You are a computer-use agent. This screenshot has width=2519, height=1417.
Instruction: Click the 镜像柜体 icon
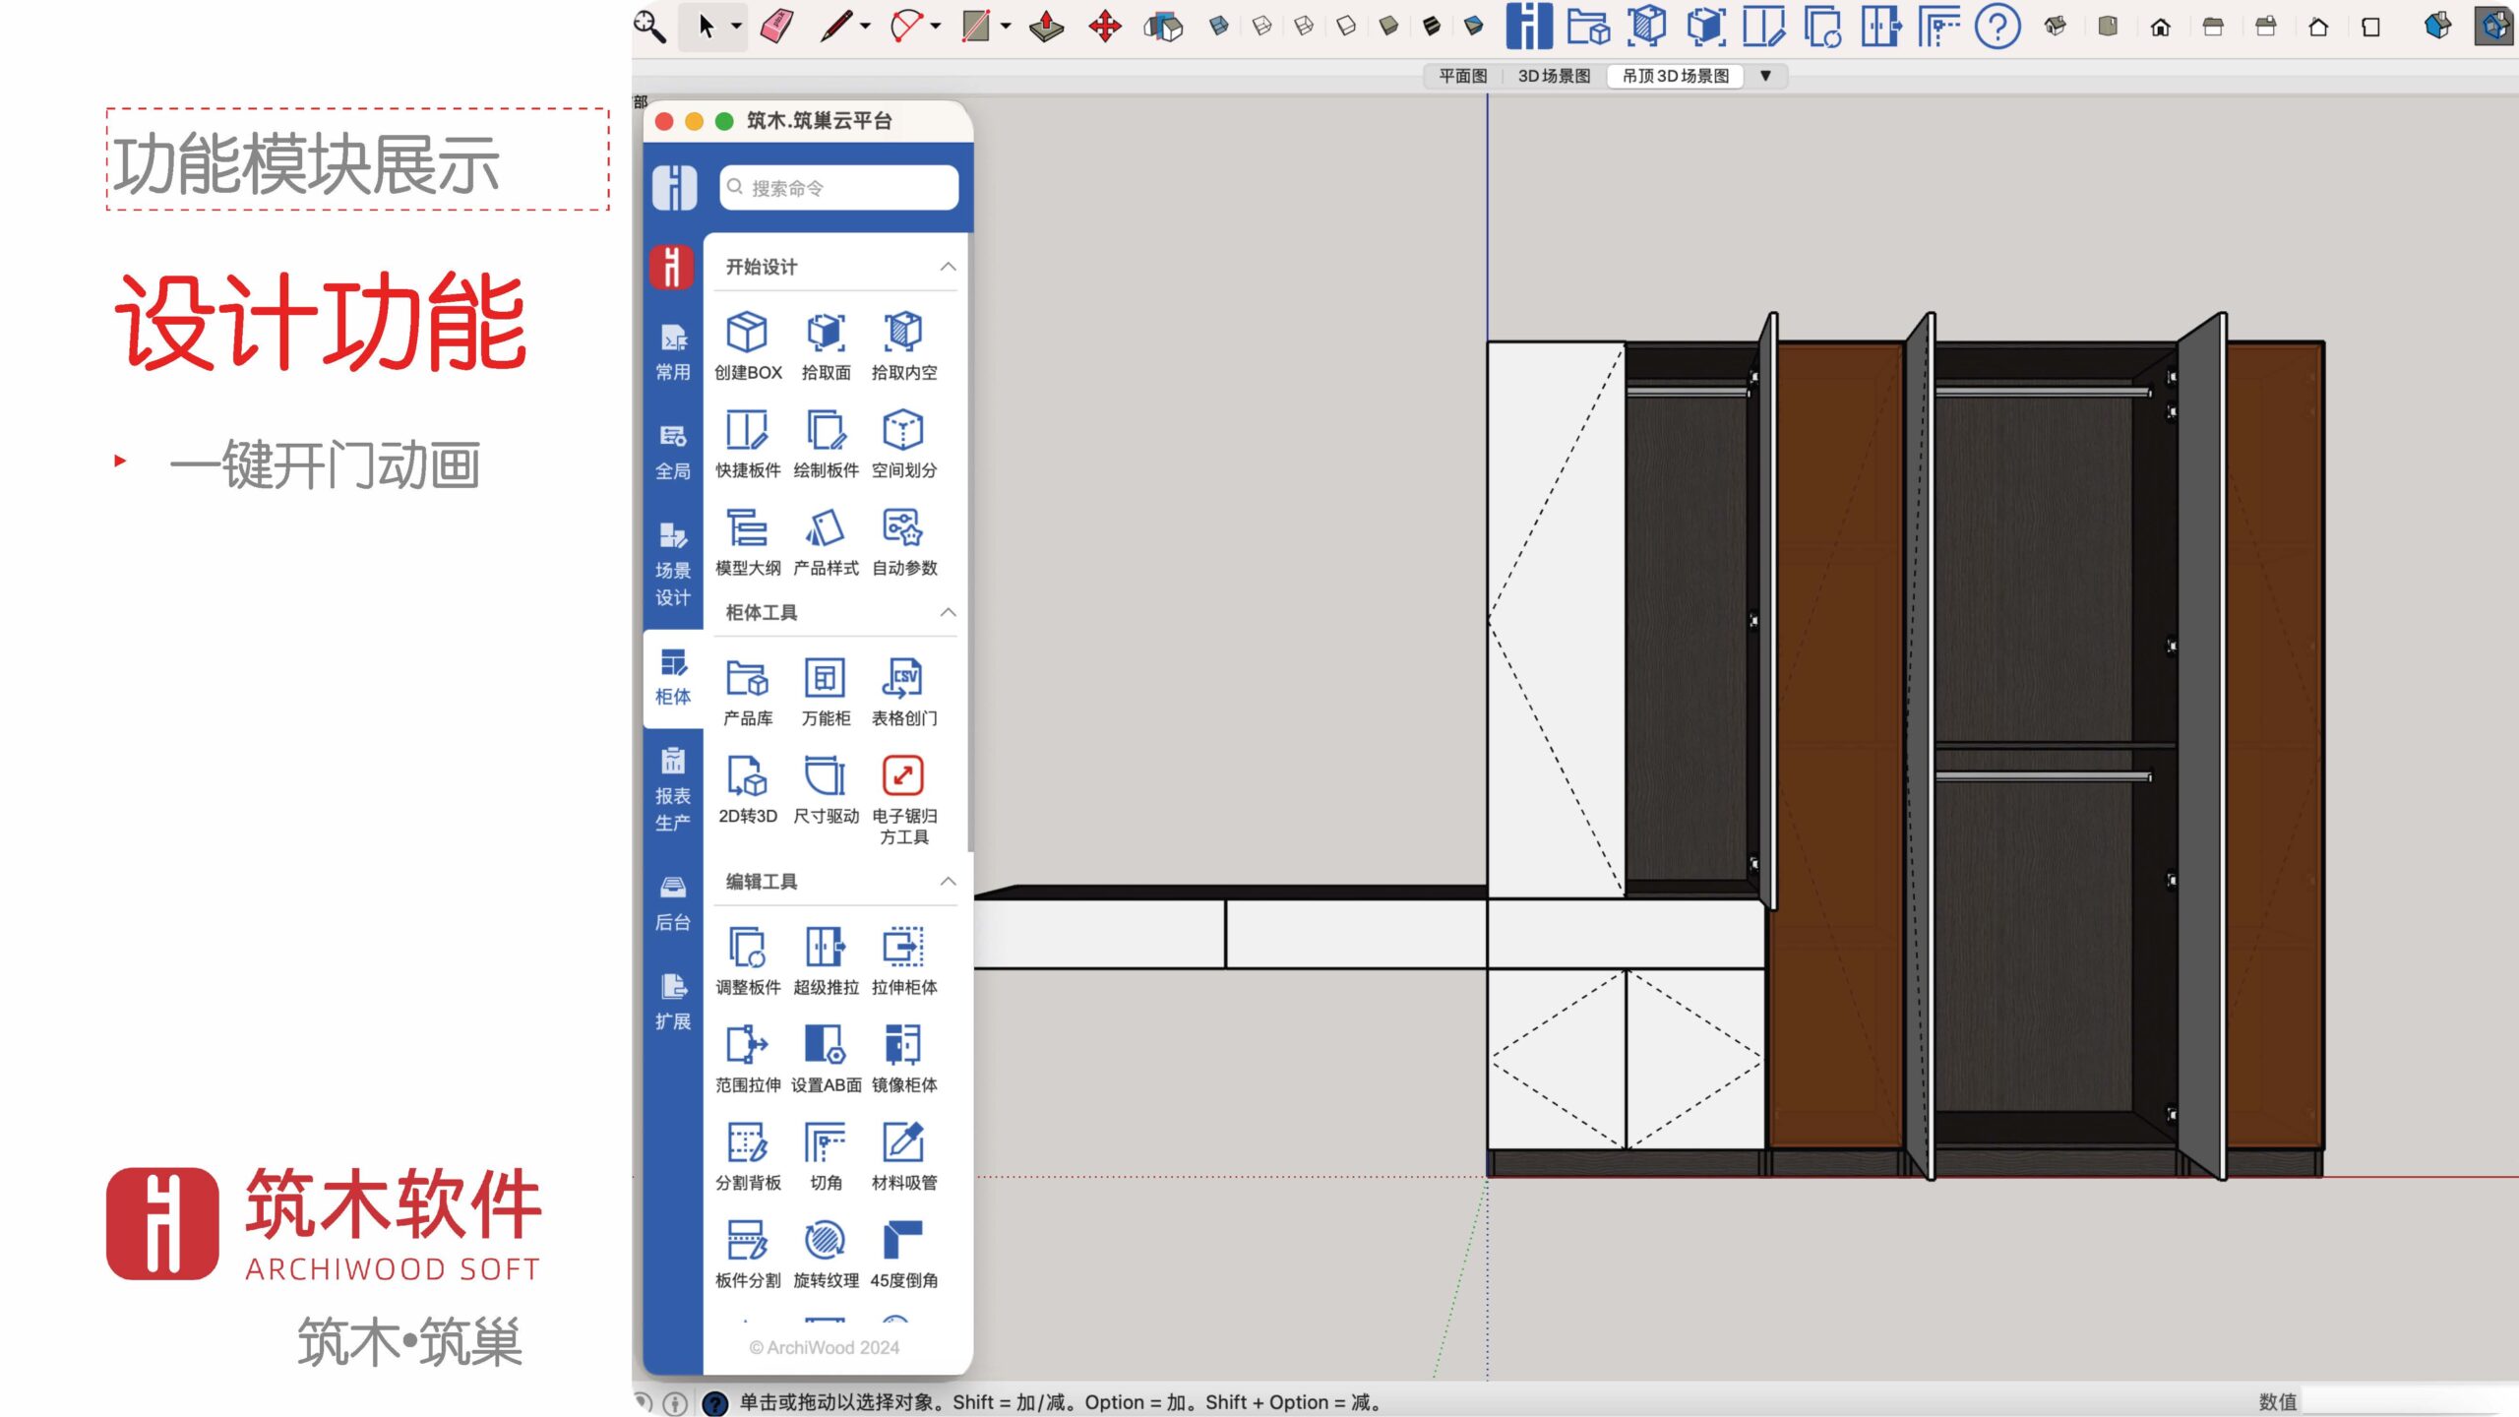pos(903,1045)
